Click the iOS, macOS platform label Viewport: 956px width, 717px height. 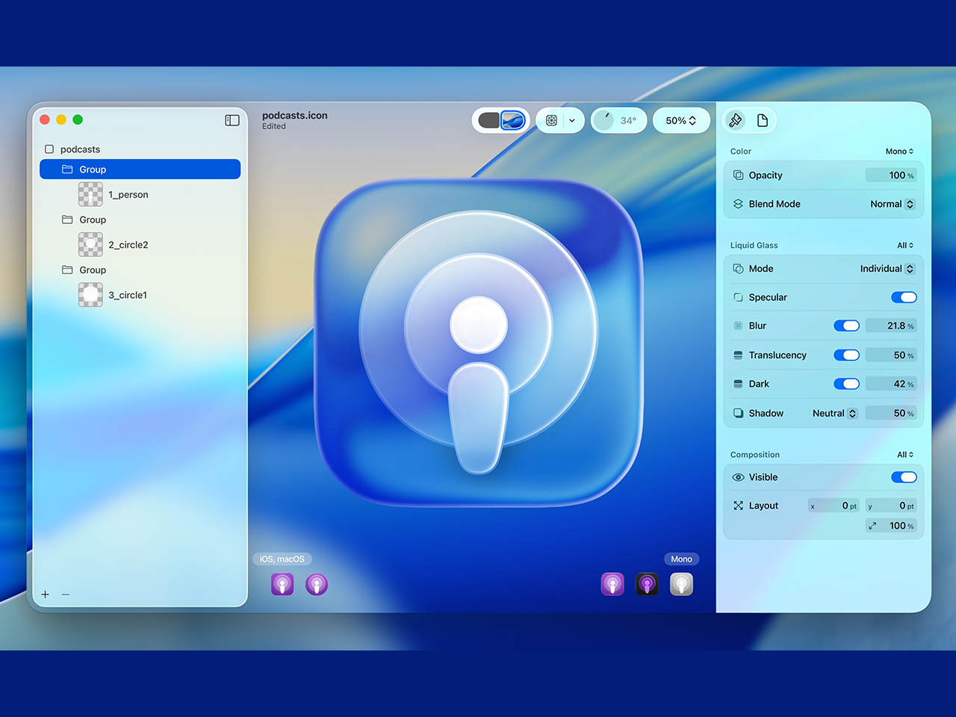click(282, 559)
